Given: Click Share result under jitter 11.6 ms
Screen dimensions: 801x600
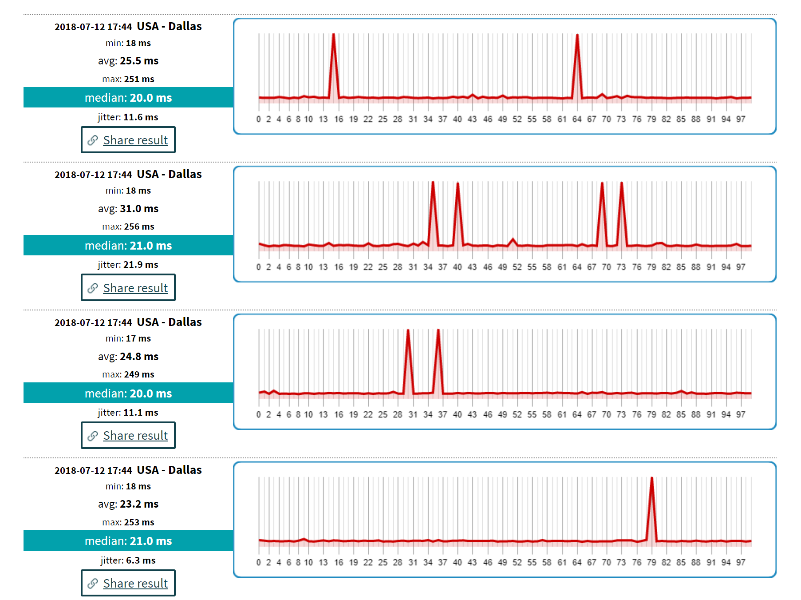Looking at the screenshot, I should click(128, 140).
